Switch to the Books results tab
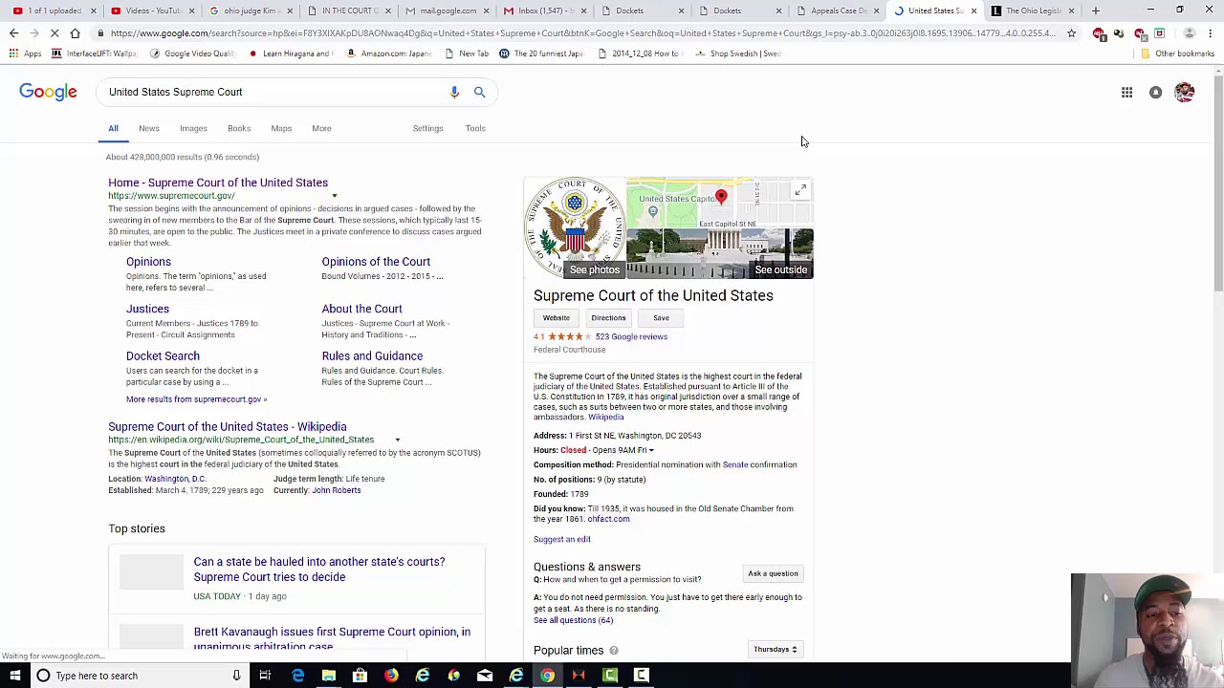Viewport: 1224px width, 688px height. [x=239, y=128]
